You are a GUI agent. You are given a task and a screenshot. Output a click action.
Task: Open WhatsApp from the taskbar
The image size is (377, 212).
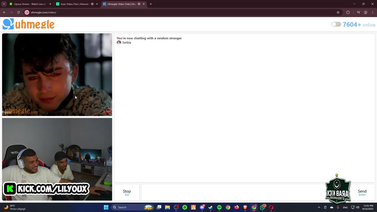pos(263,207)
